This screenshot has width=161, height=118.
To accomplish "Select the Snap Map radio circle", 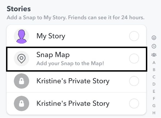I will [134, 58].
